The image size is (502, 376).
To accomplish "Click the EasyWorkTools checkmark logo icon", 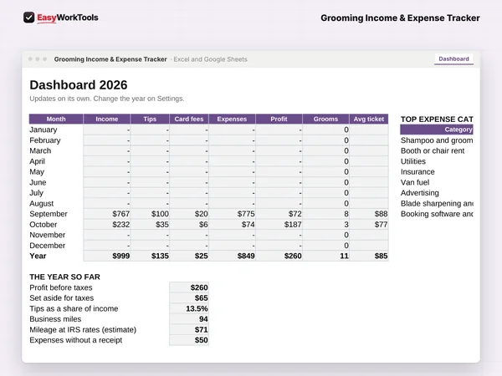I will [28, 18].
